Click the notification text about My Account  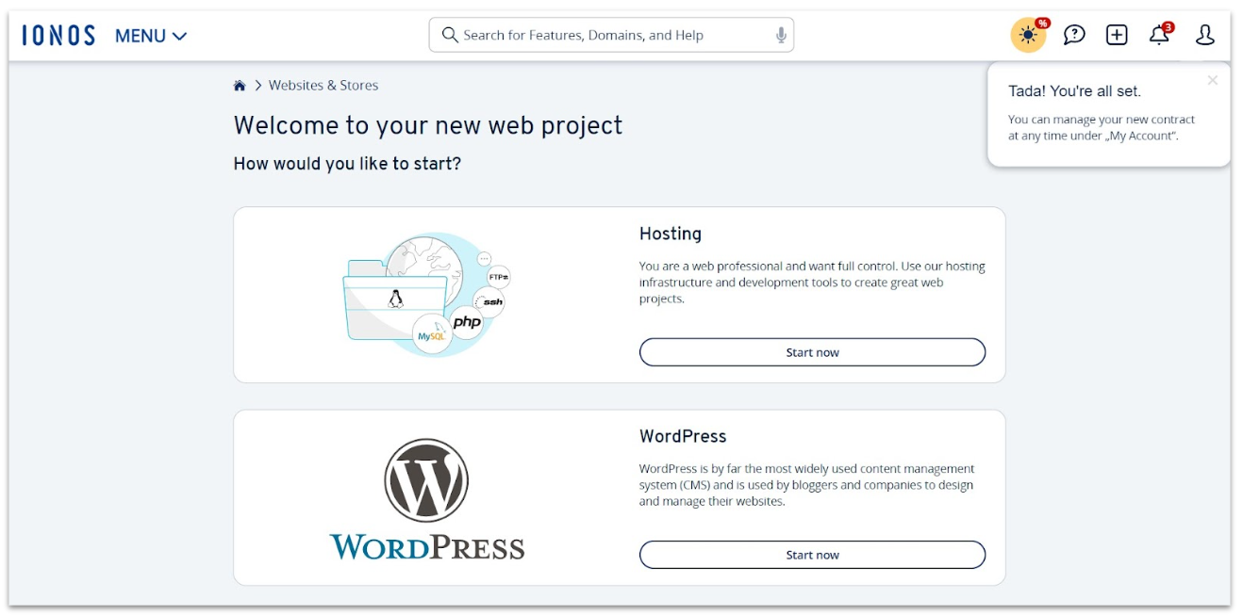[1102, 127]
